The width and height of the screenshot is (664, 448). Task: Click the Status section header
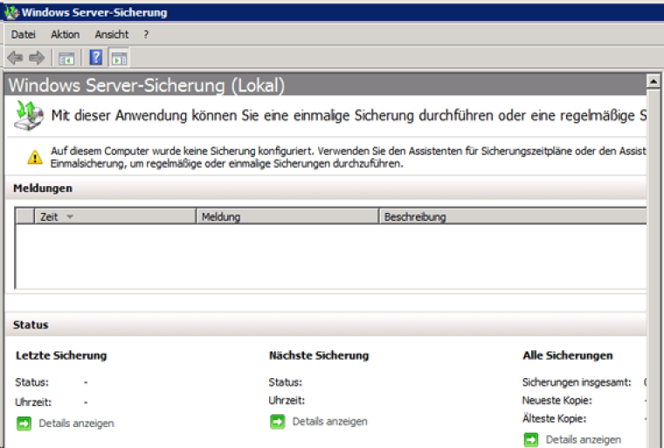click(x=31, y=325)
